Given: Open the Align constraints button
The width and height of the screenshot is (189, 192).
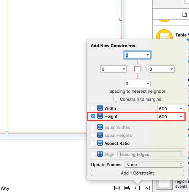Looking at the screenshot, I should click(x=127, y=188).
